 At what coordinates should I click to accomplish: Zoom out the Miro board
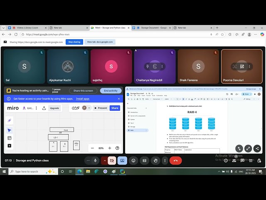pos(92,148)
